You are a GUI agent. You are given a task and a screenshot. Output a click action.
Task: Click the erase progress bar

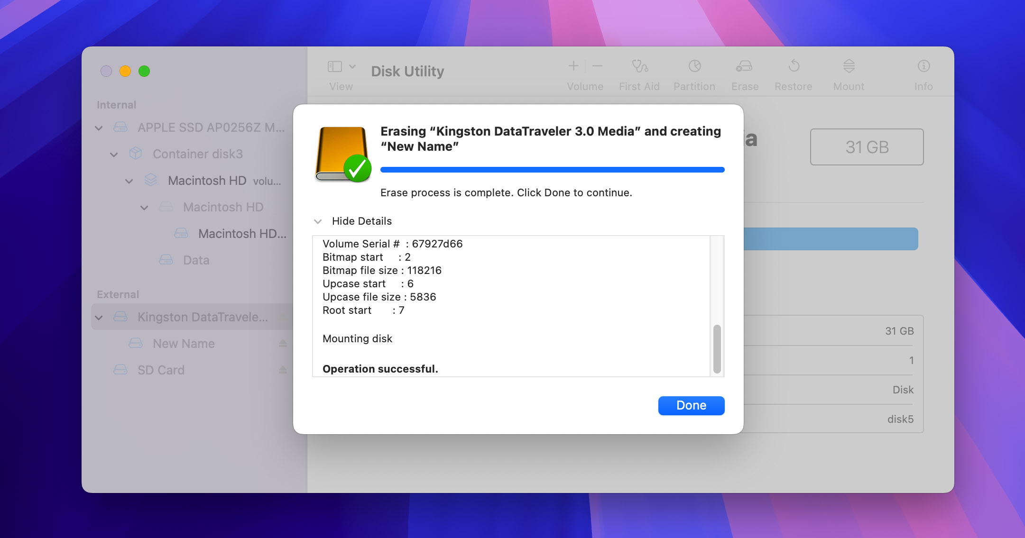pos(552,170)
